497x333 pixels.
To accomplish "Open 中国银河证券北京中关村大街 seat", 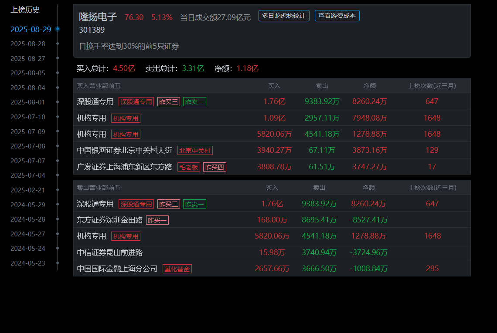I will [125, 150].
